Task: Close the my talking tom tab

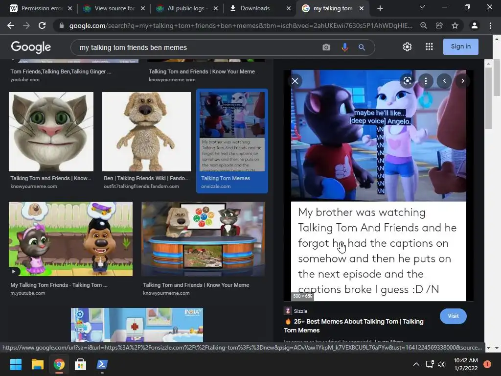Action: pos(362,8)
